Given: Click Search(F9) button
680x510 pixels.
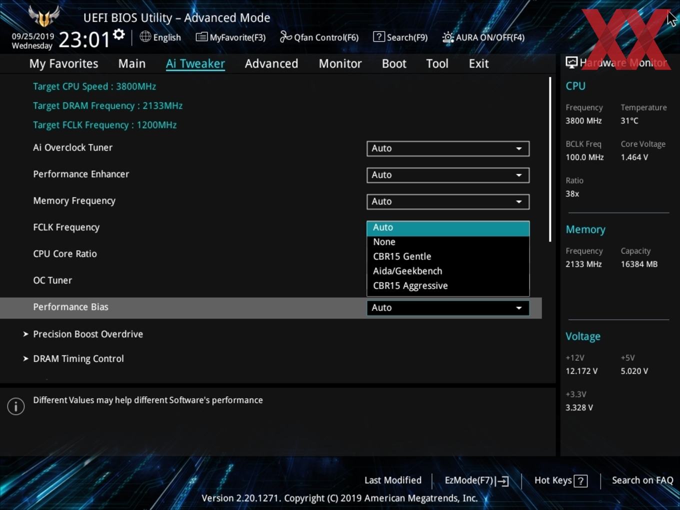Looking at the screenshot, I should point(400,37).
